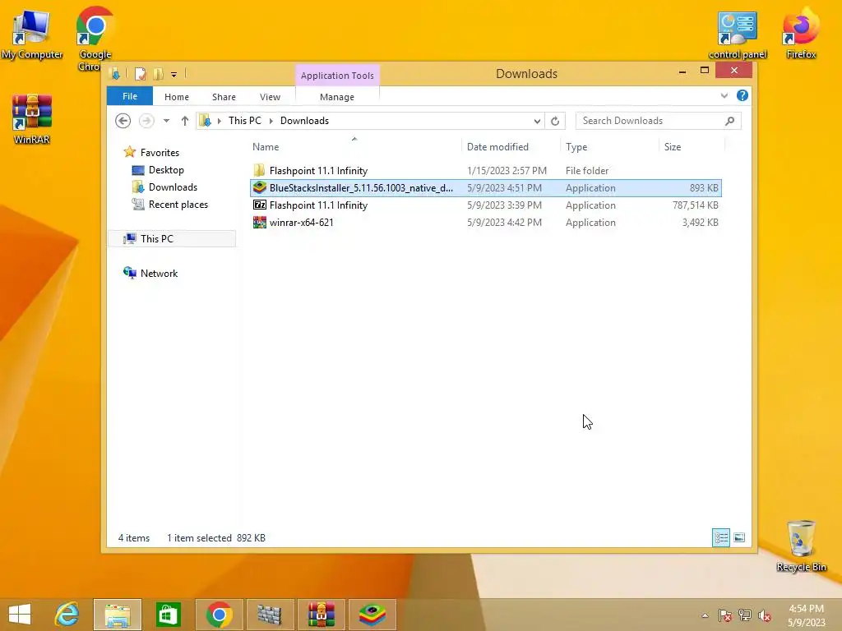Open network status tray icon
The height and width of the screenshot is (631, 842).
pyautogui.click(x=744, y=615)
